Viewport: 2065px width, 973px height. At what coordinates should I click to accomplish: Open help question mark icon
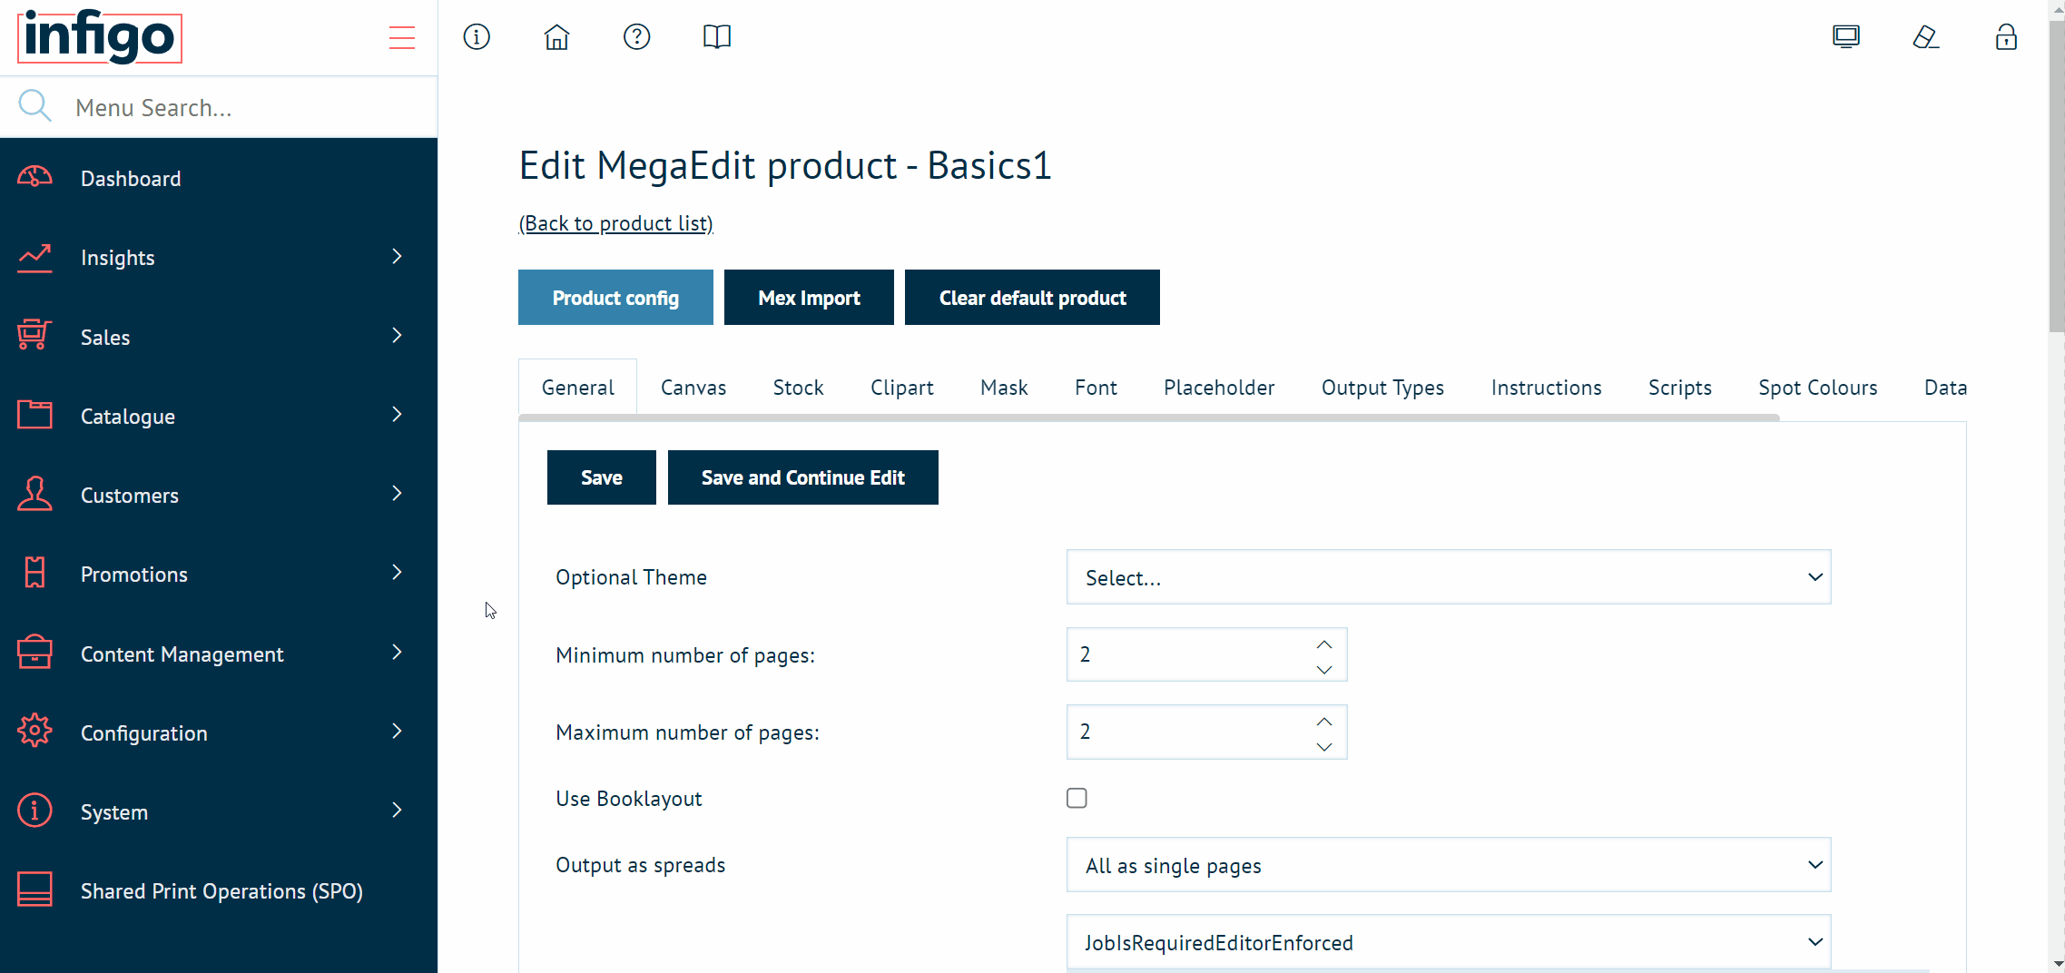[636, 37]
